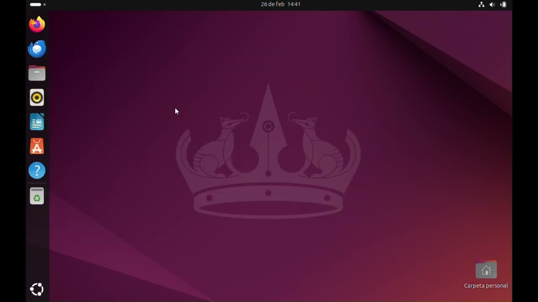Open Ubuntu App Center icon
The height and width of the screenshot is (302, 538).
(x=37, y=146)
